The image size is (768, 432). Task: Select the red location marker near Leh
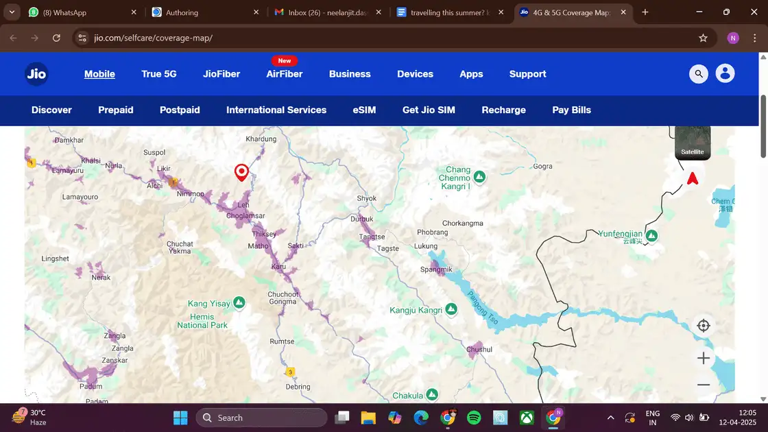pyautogui.click(x=241, y=172)
